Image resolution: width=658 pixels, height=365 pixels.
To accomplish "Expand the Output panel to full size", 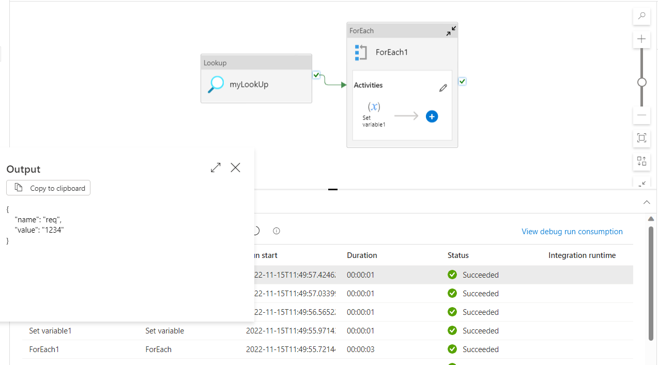I will tap(216, 168).
